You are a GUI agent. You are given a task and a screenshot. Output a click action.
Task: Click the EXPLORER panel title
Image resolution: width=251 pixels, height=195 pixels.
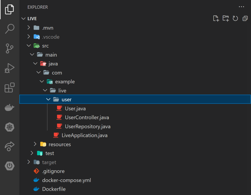click(x=38, y=7)
